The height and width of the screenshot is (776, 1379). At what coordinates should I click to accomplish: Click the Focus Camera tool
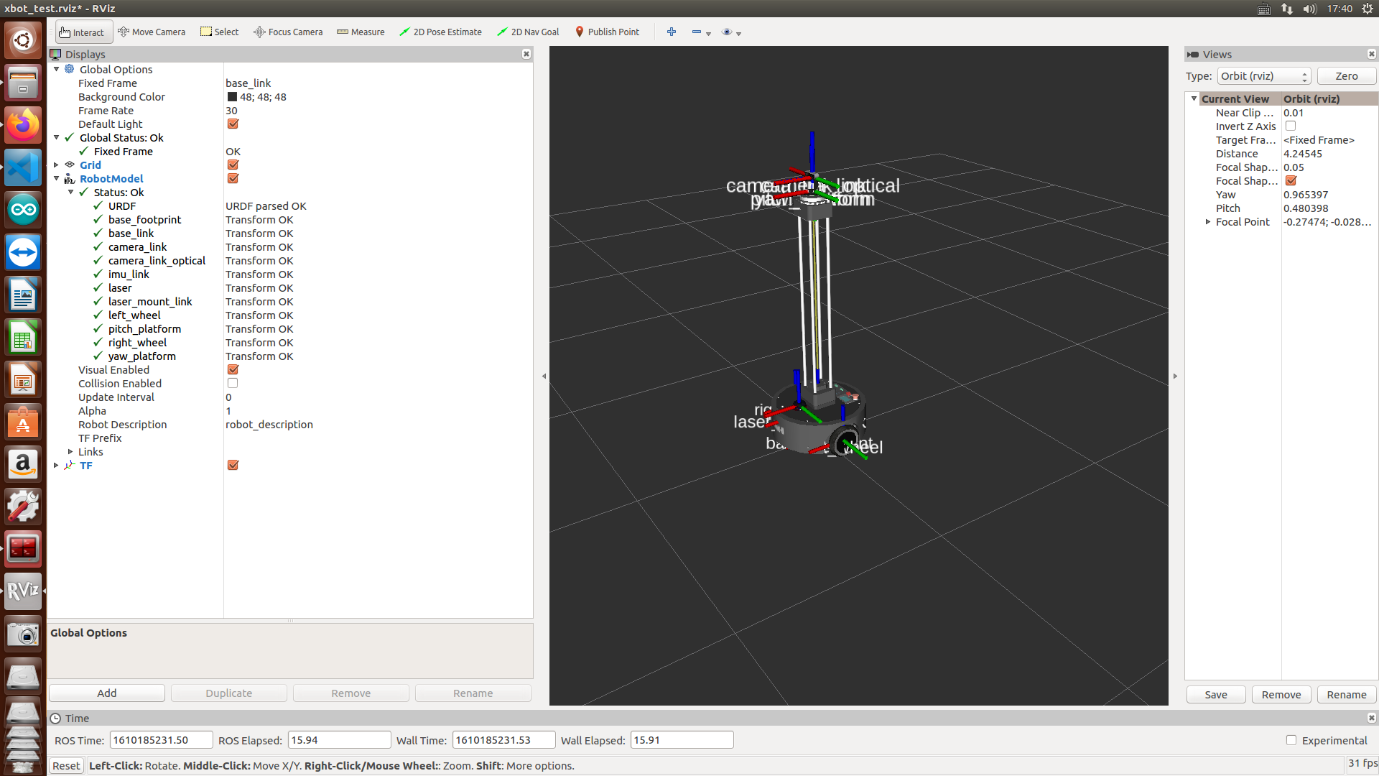pyautogui.click(x=288, y=32)
